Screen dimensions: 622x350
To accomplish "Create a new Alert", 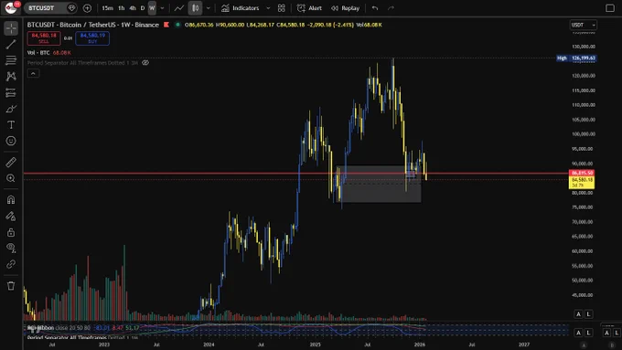I will (309, 8).
